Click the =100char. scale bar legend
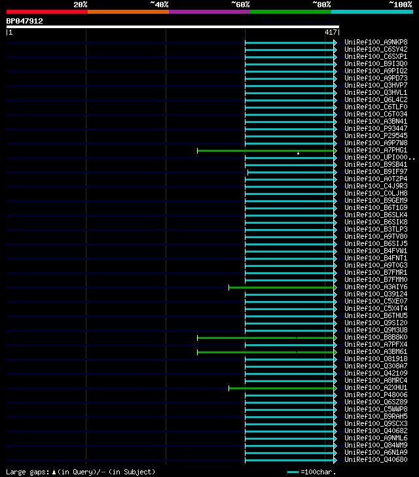Viewport: 419px width, 477px height. coord(311,472)
